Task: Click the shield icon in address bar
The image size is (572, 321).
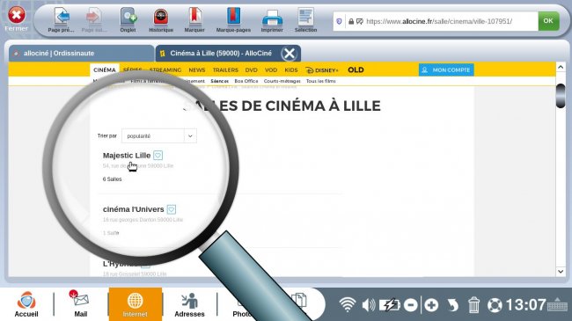Action: (x=340, y=21)
